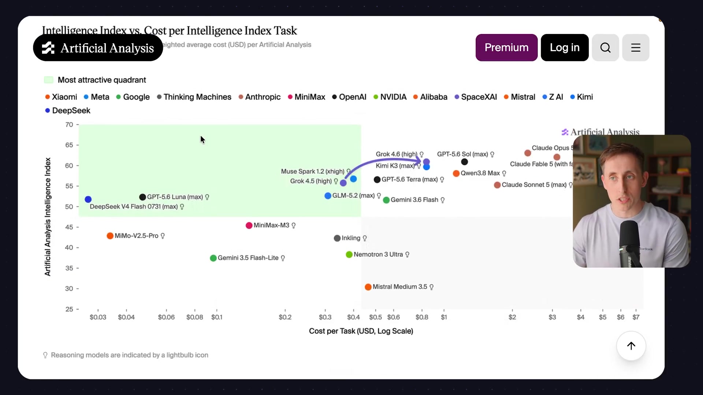This screenshot has height=395, width=703.
Task: Click the Mistral Medium 3.5 label
Action: pyautogui.click(x=400, y=287)
